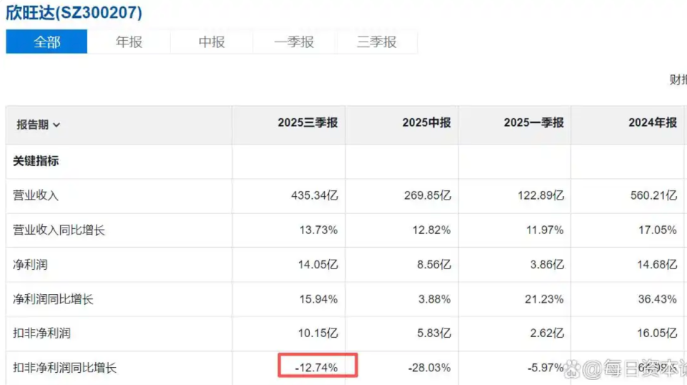Select the 营业收入同比增长 row label
Image resolution: width=687 pixels, height=385 pixels.
[59, 230]
